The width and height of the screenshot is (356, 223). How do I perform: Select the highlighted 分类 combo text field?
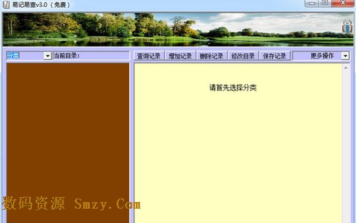[x=25, y=56]
